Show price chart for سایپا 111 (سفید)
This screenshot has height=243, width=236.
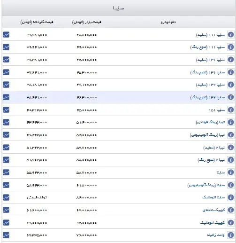pyautogui.click(x=6, y=35)
